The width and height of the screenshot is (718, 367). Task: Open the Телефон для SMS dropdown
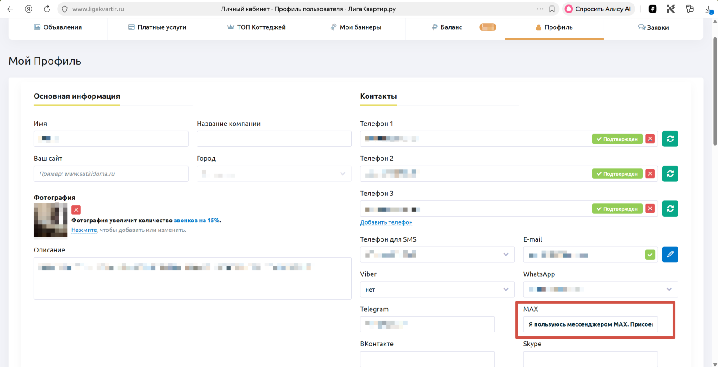pyautogui.click(x=437, y=255)
